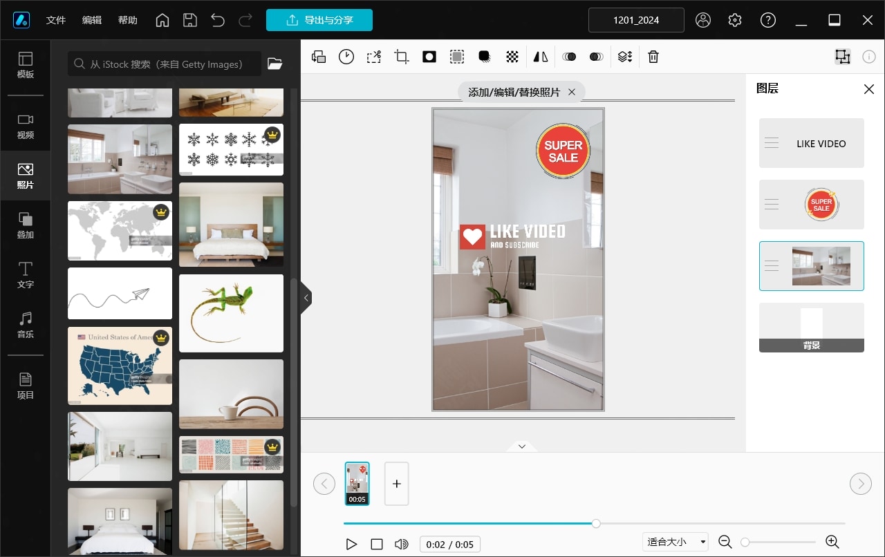Select the LIKE VIDEO layer
The width and height of the screenshot is (885, 557).
pos(812,143)
